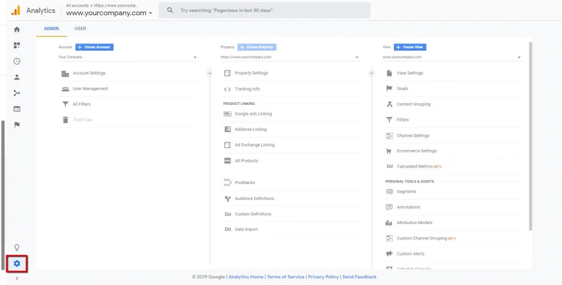This screenshot has height=285, width=562.
Task: Open the Audience person sidebar icon
Action: point(17,77)
